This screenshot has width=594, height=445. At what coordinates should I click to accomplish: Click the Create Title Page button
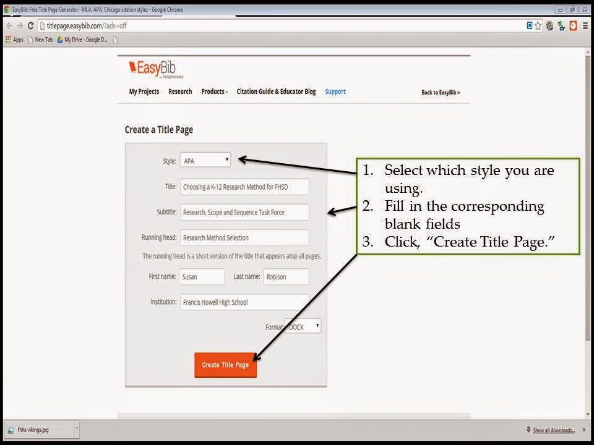225,365
